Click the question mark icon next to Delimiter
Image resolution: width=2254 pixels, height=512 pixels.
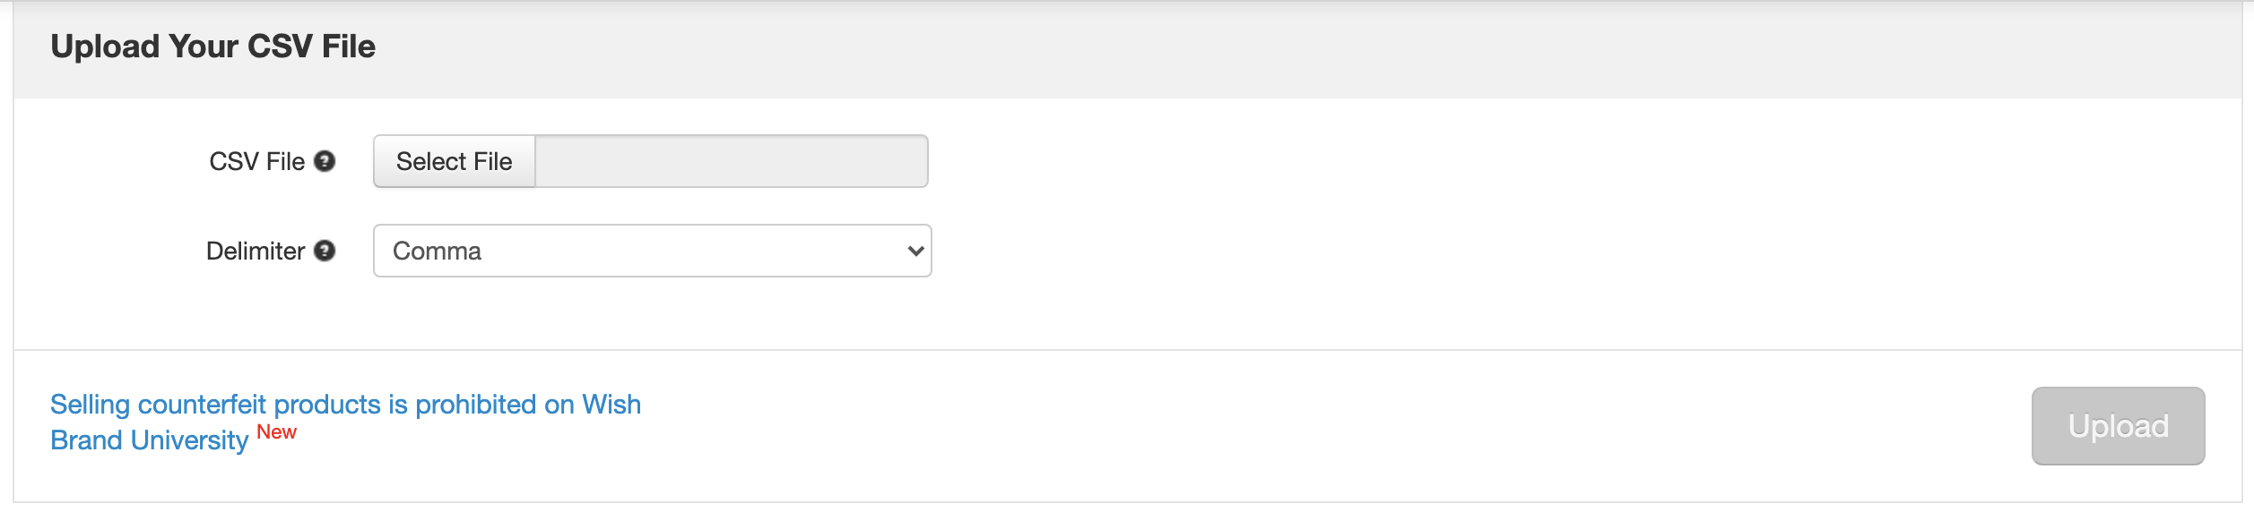(x=325, y=251)
